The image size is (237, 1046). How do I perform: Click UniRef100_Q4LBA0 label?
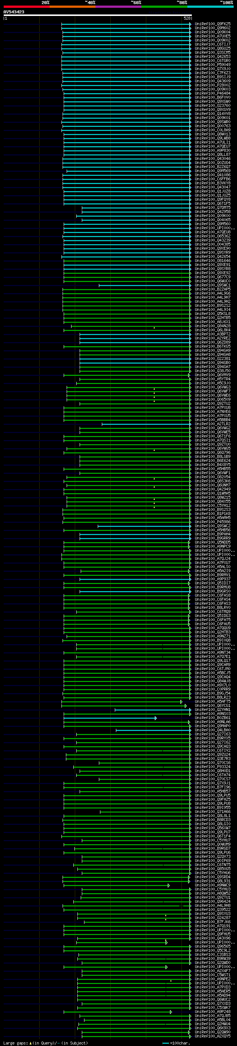coord(213,730)
